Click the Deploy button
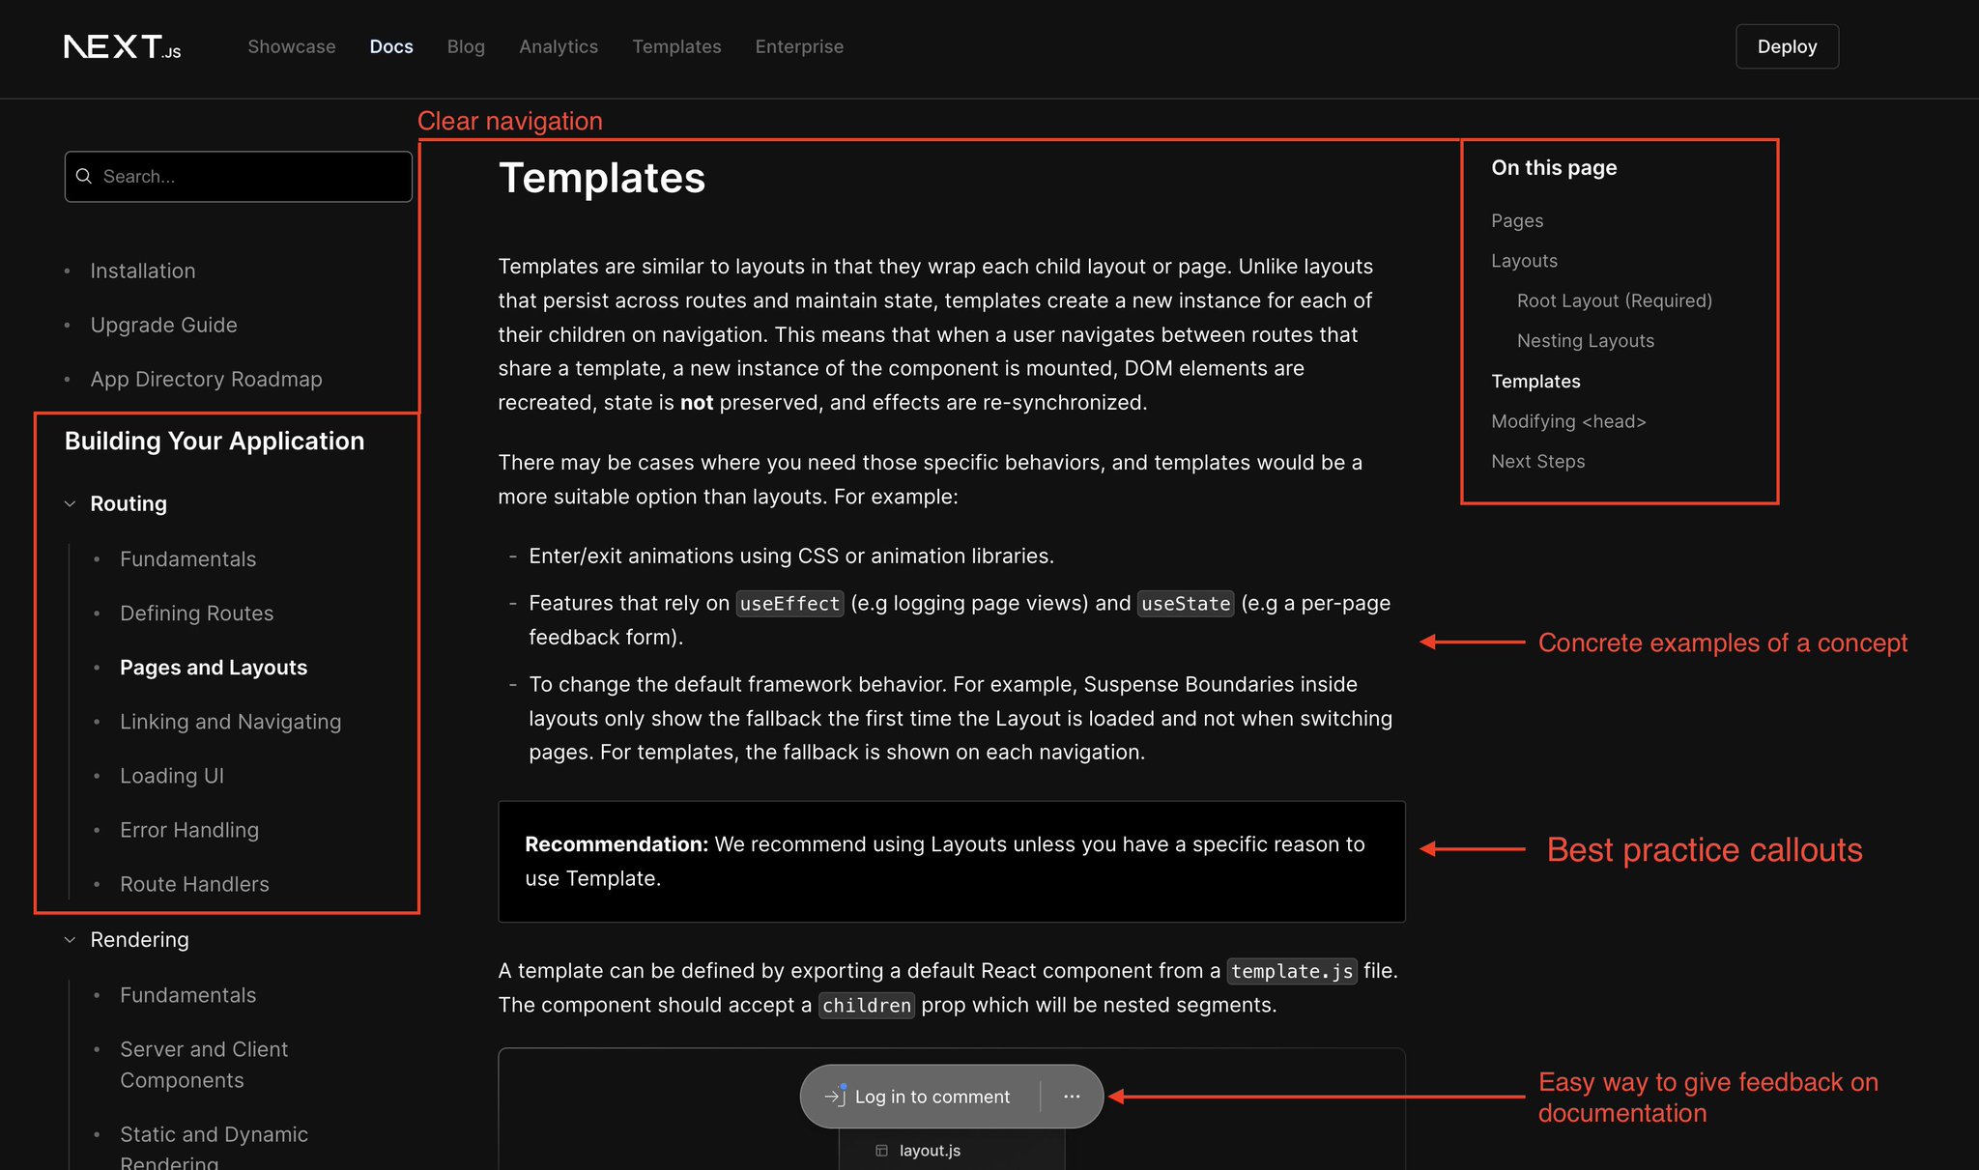 click(x=1787, y=45)
